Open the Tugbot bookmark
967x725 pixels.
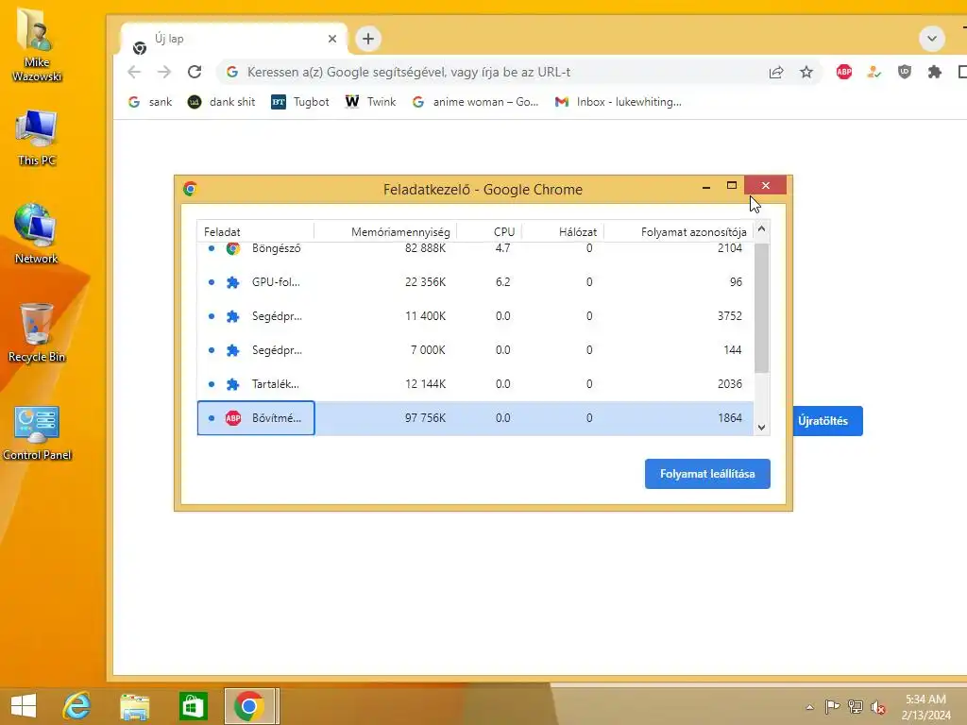coord(299,102)
